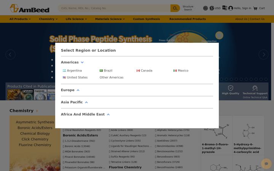Open Benzodioxans (693) link
Image resolution: width=274 pixels, height=171 pixels.
pos(167,157)
